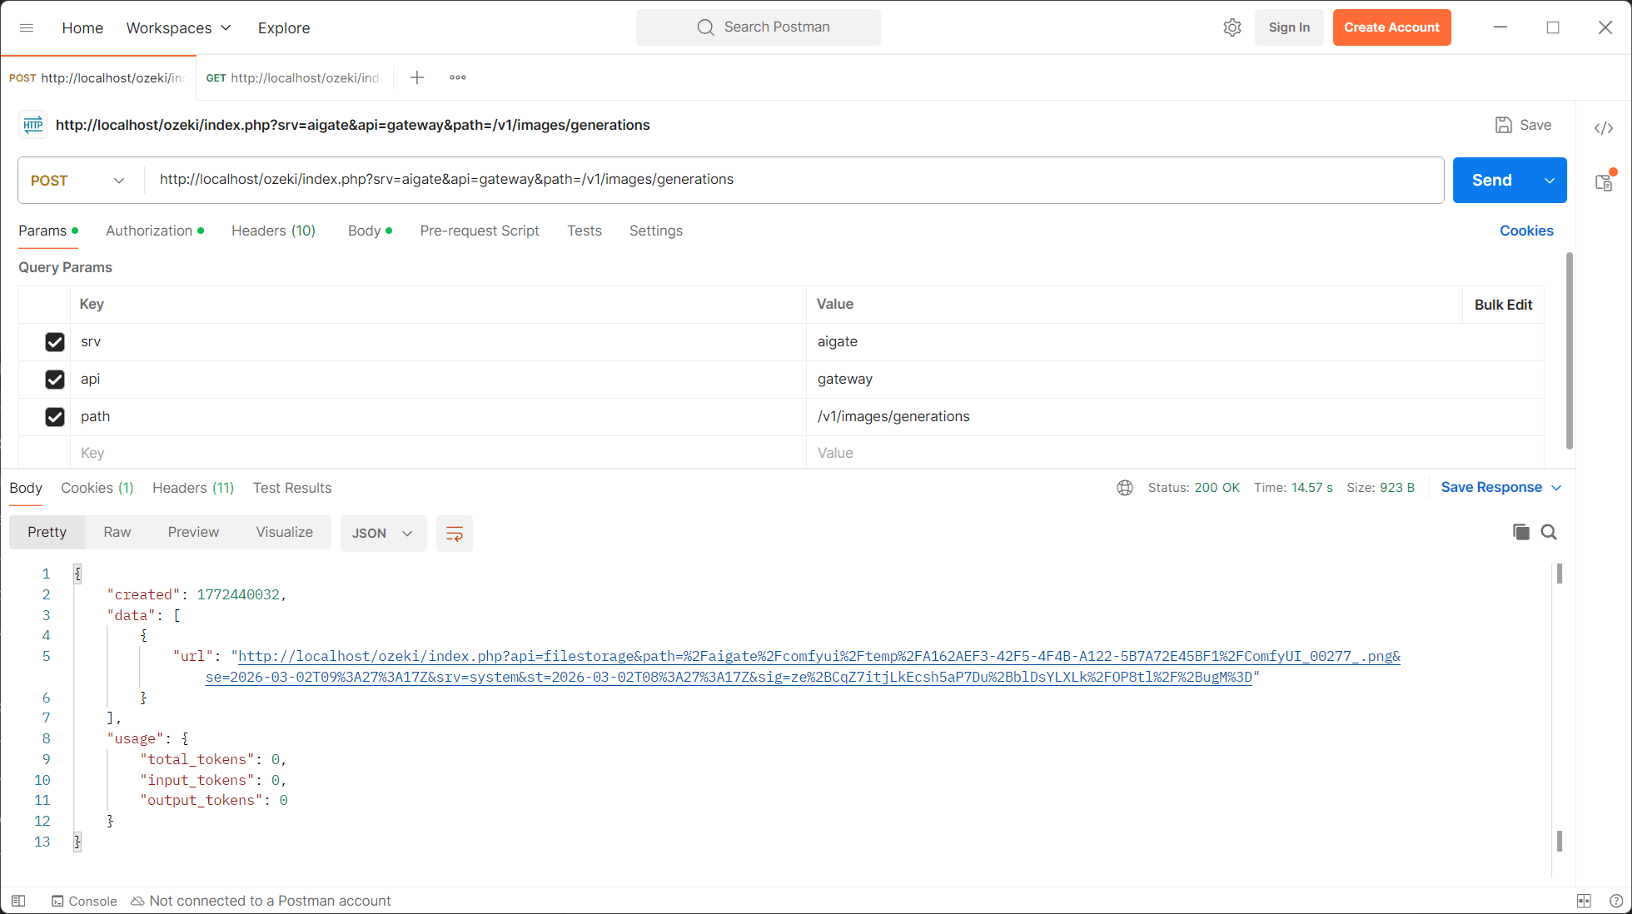The height and width of the screenshot is (914, 1632).
Task: Switch to the request Body tab
Action: point(370,231)
